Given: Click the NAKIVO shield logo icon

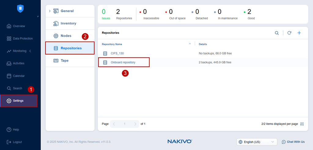Looking at the screenshot, I should tap(20, 9).
